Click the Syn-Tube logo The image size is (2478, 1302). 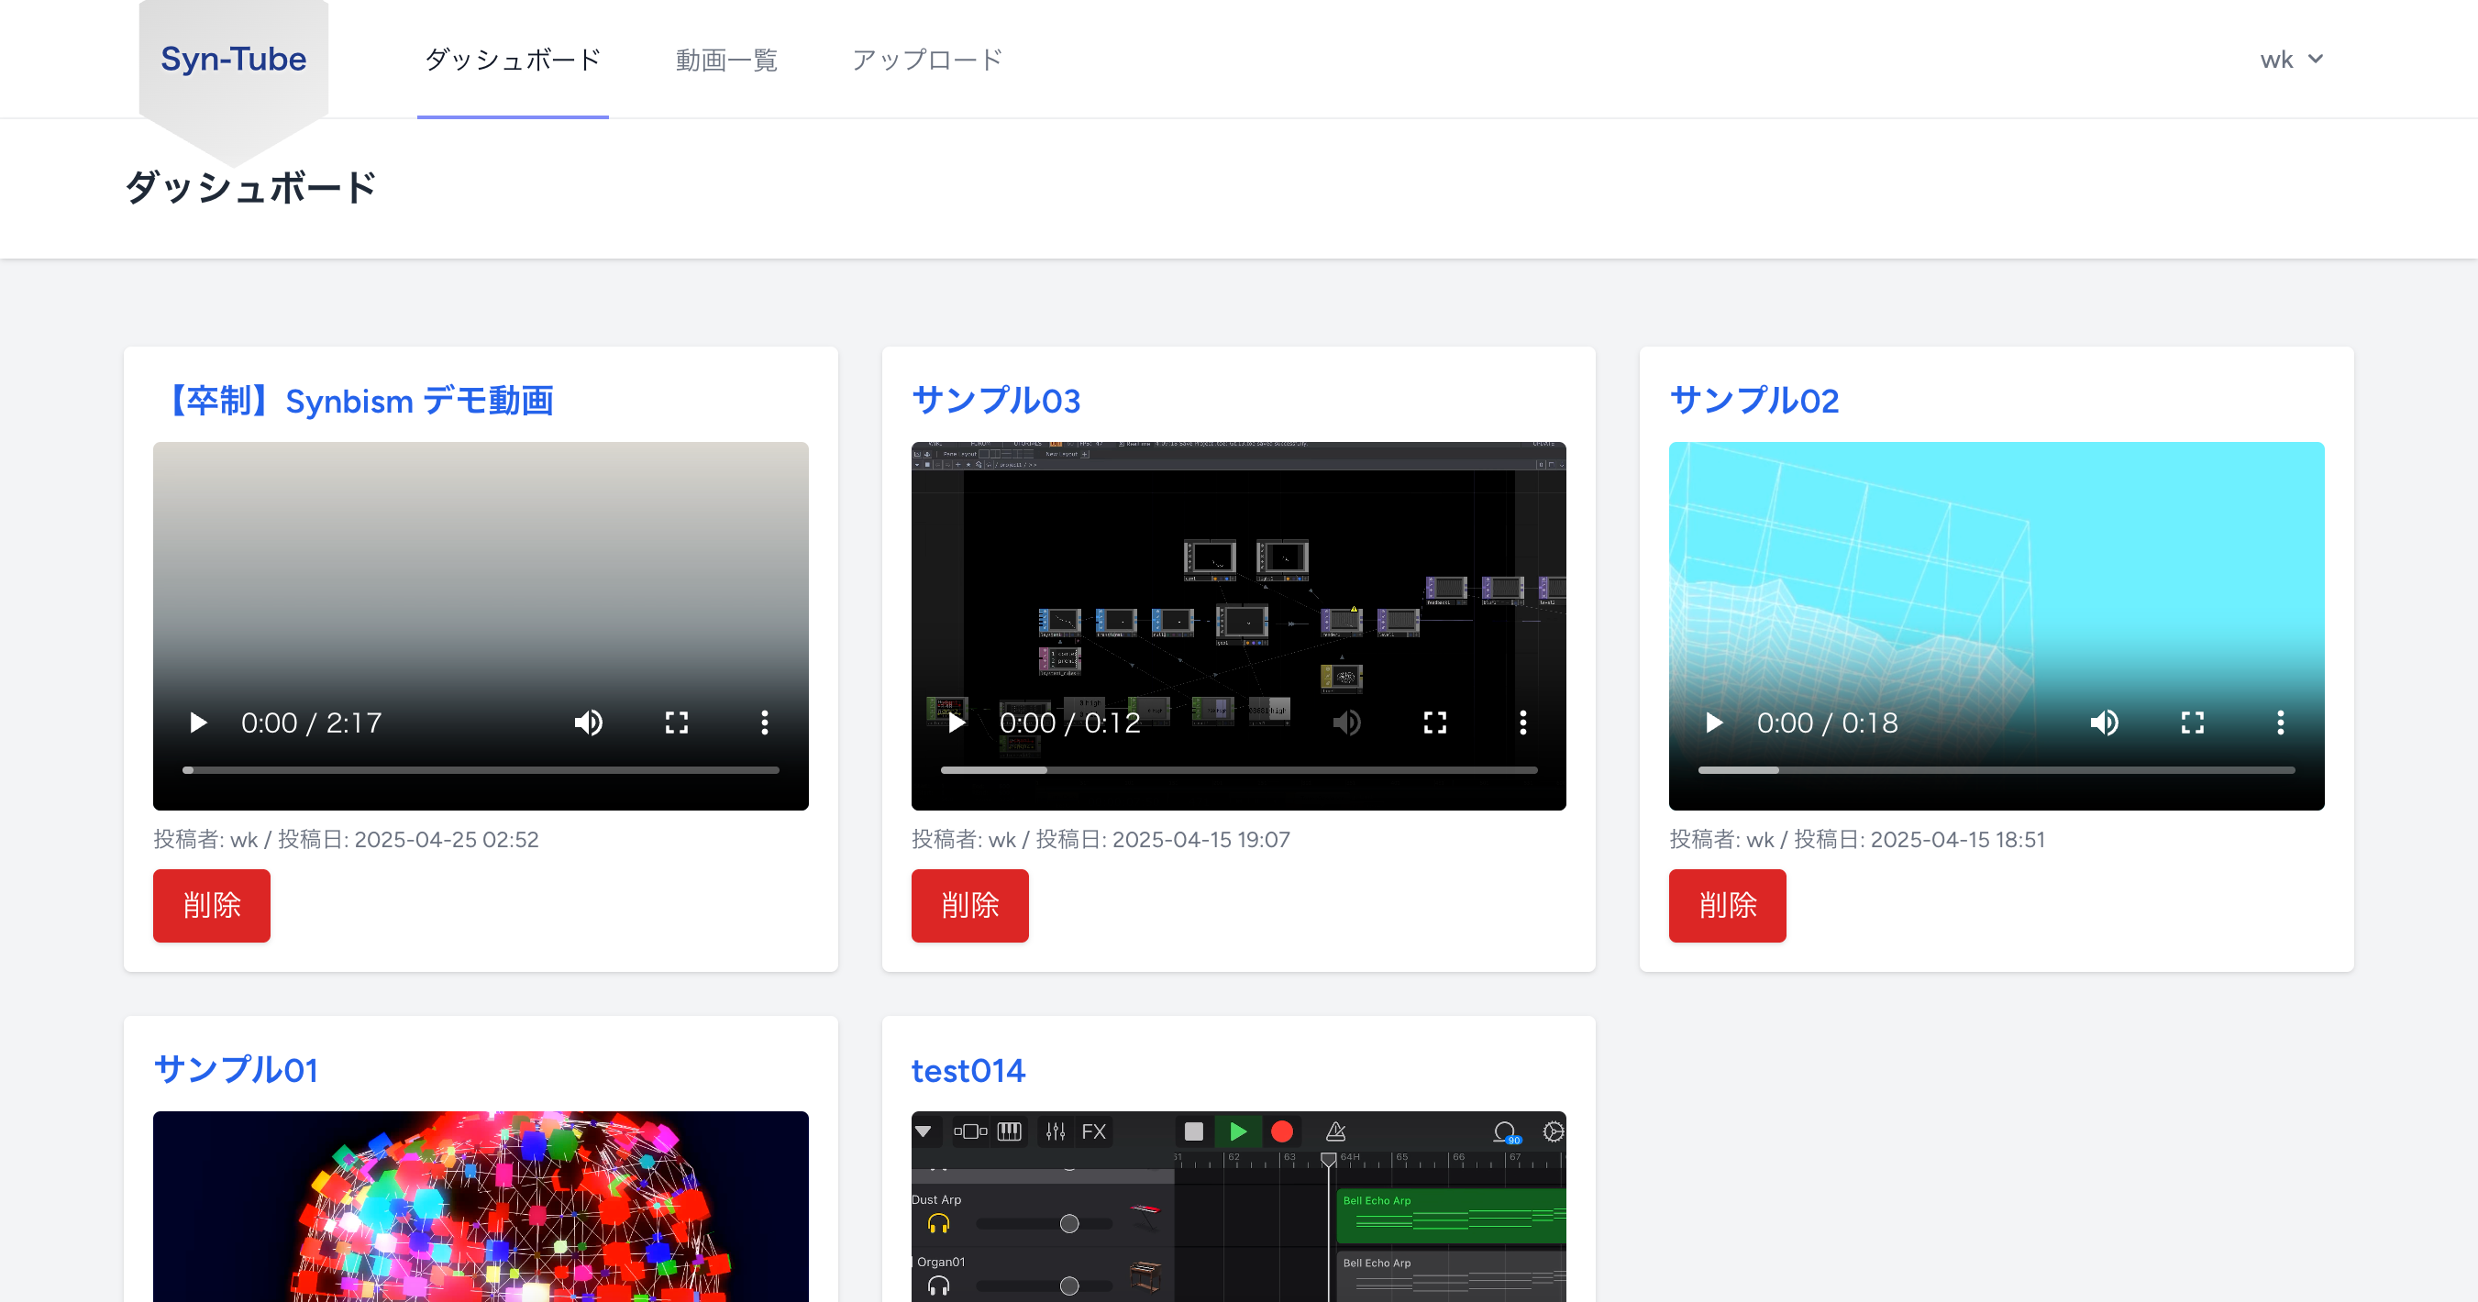[x=234, y=60]
